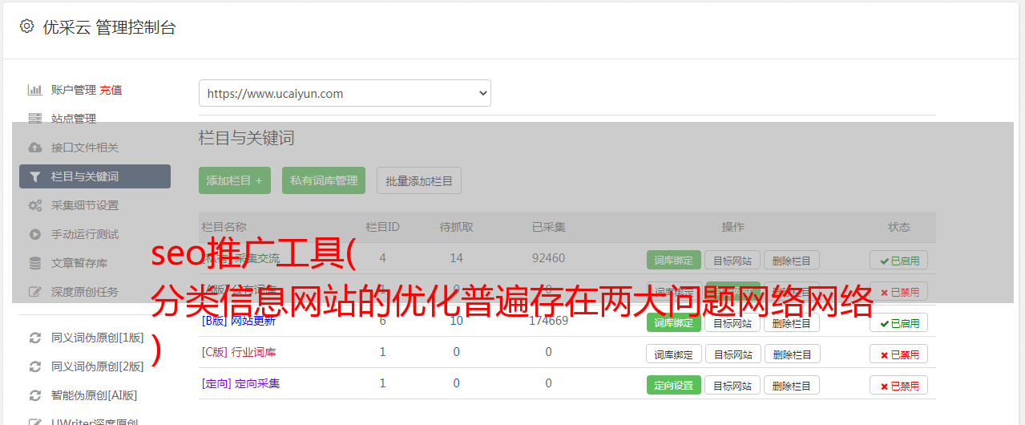Click the refresh icon for 智能伪原创[AI版]
This screenshot has height=425, width=1025.
pyautogui.click(x=35, y=395)
